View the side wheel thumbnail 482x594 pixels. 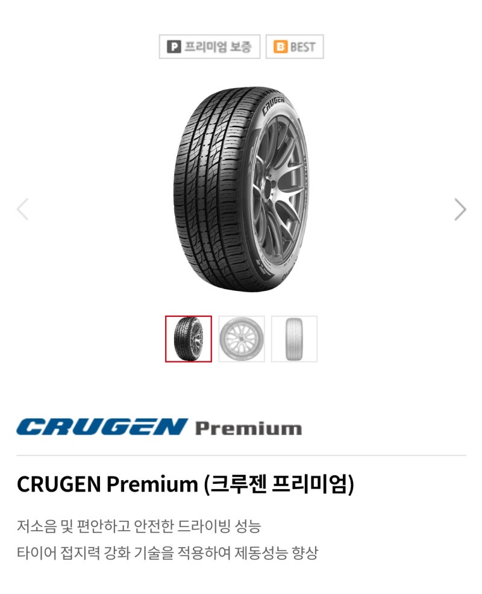coord(242,339)
